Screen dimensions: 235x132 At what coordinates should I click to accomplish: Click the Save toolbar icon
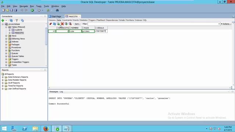pos(11,10)
